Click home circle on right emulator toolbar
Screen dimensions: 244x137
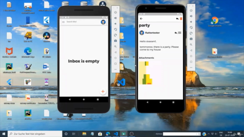191,56
